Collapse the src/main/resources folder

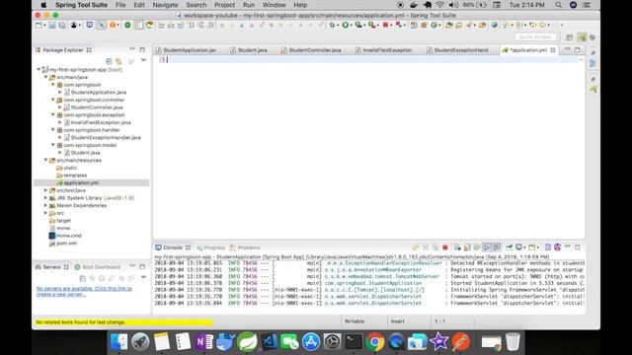point(46,160)
